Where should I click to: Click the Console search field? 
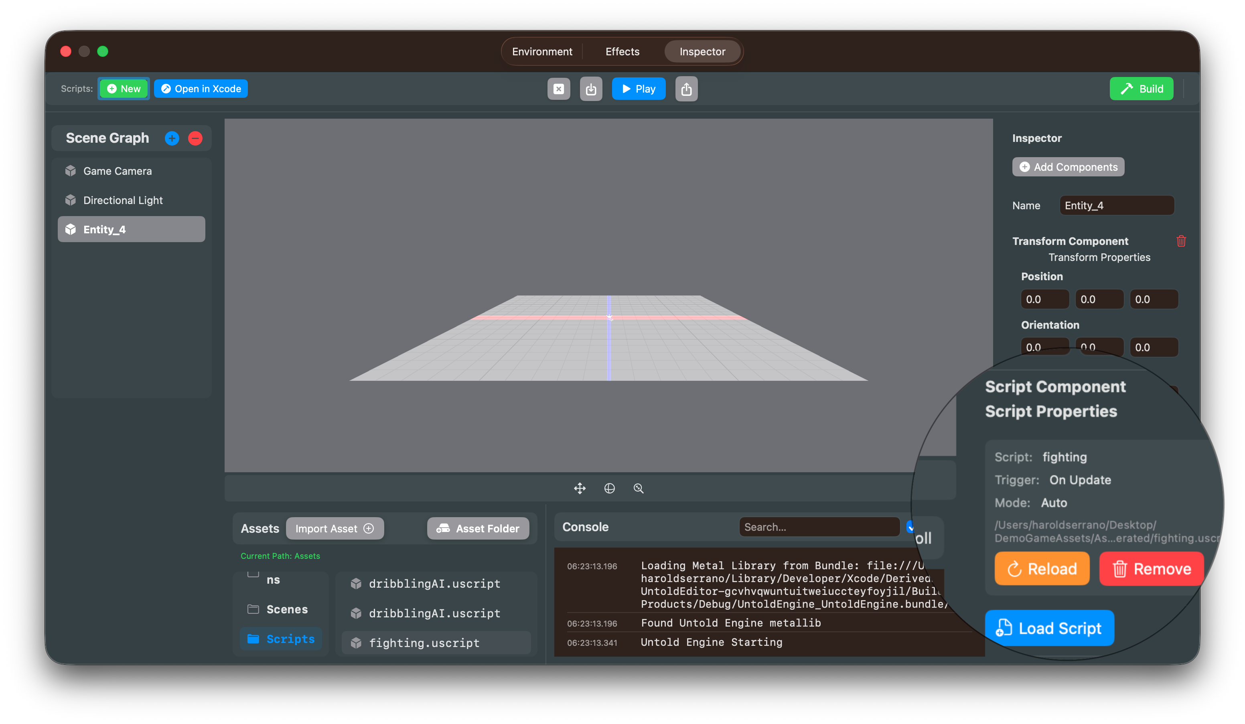coord(819,527)
